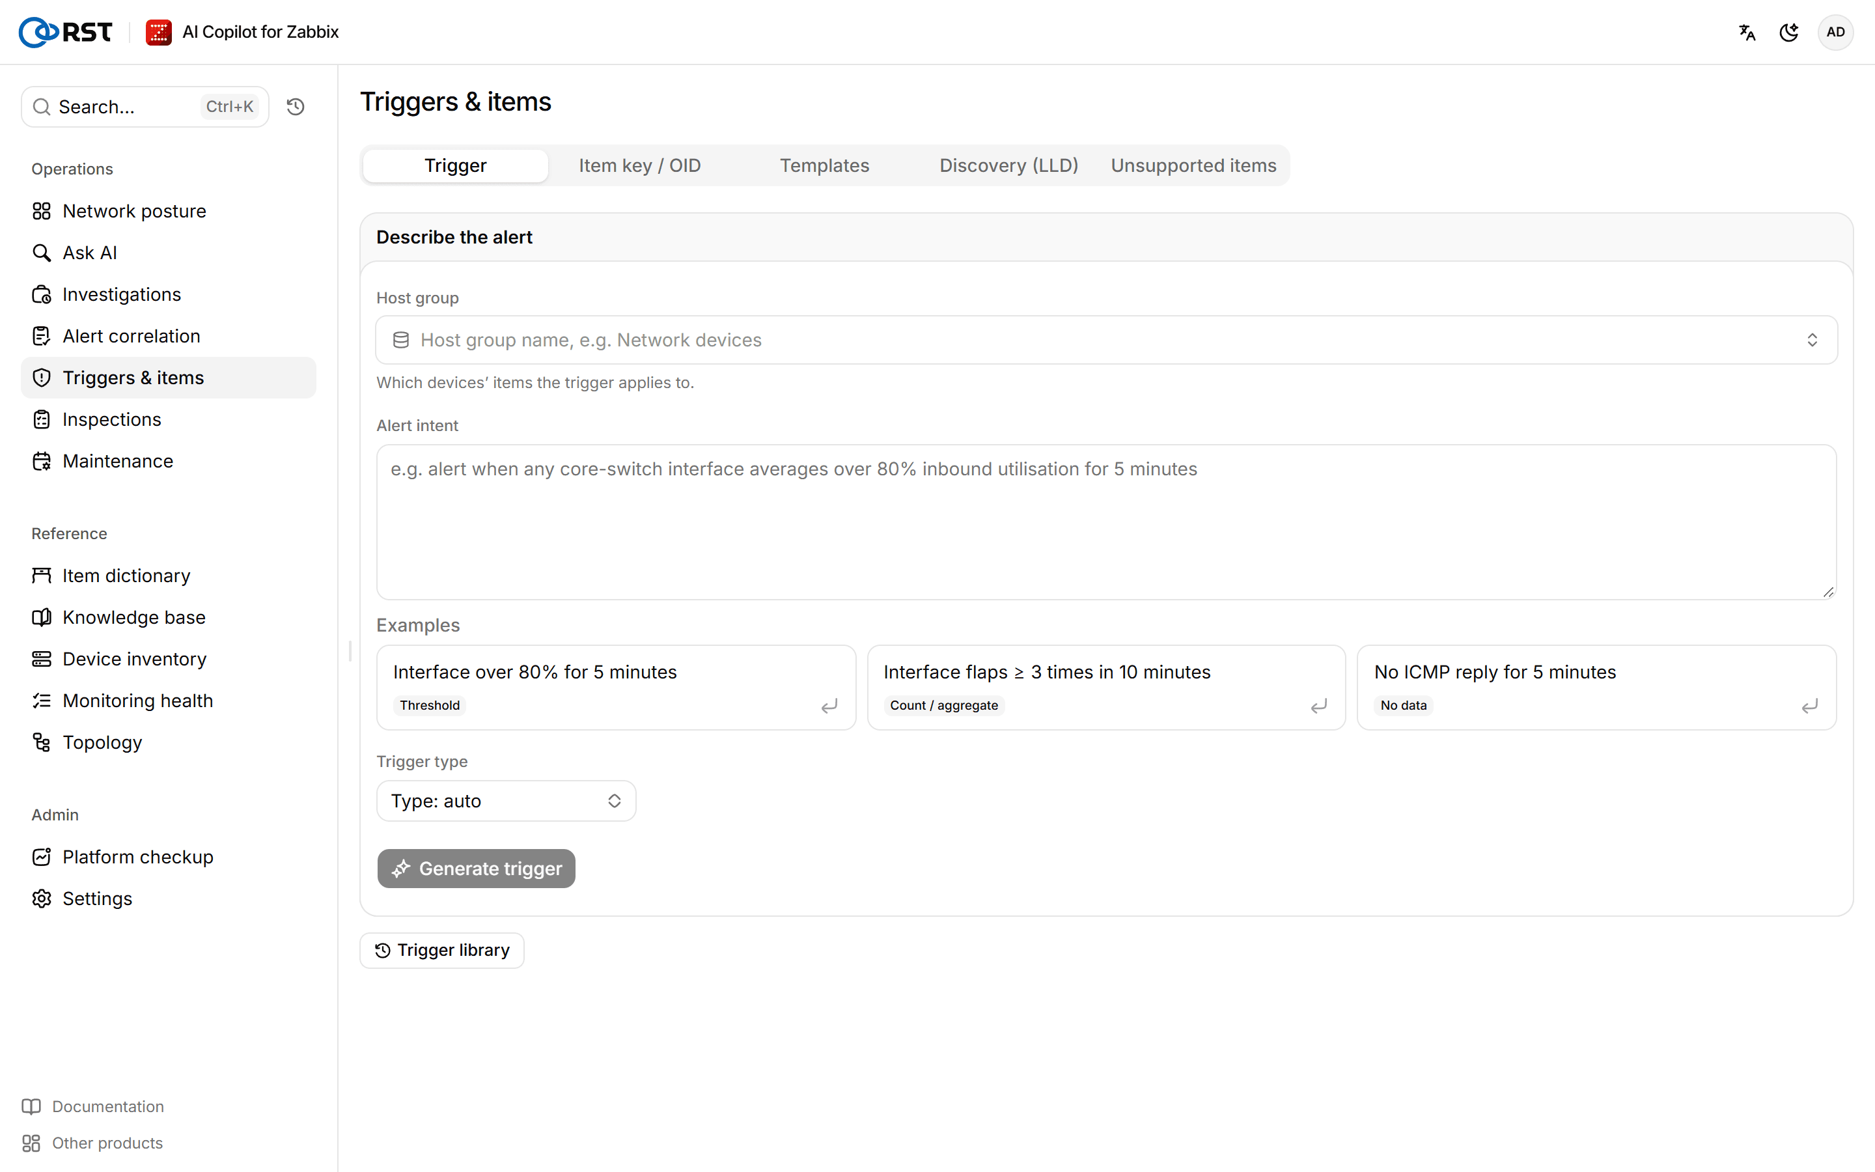The image size is (1875, 1172).
Task: Click the Maintenance calendar icon
Action: [42, 461]
